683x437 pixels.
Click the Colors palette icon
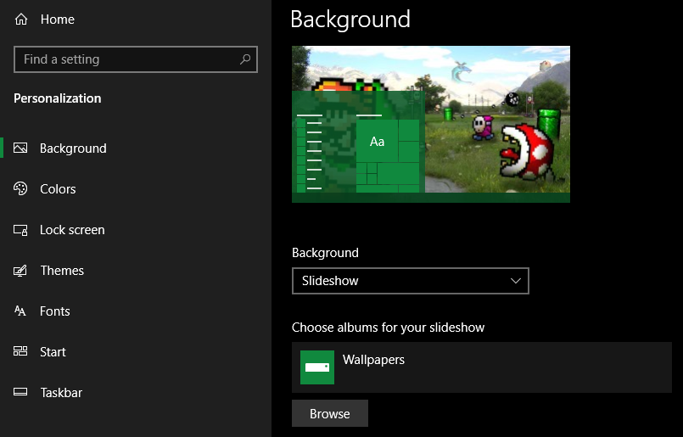[21, 188]
